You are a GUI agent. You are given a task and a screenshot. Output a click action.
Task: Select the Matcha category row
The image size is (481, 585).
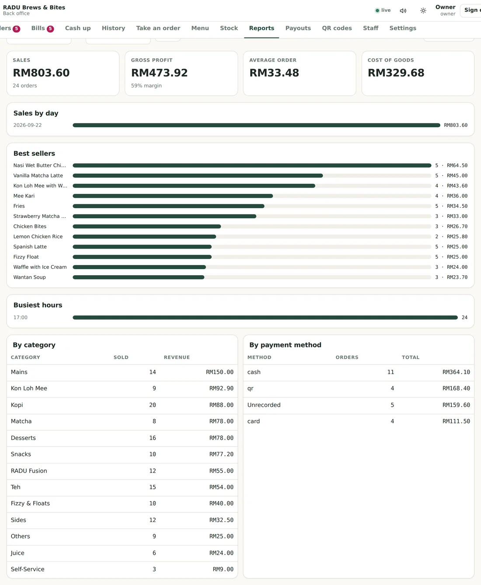click(122, 421)
